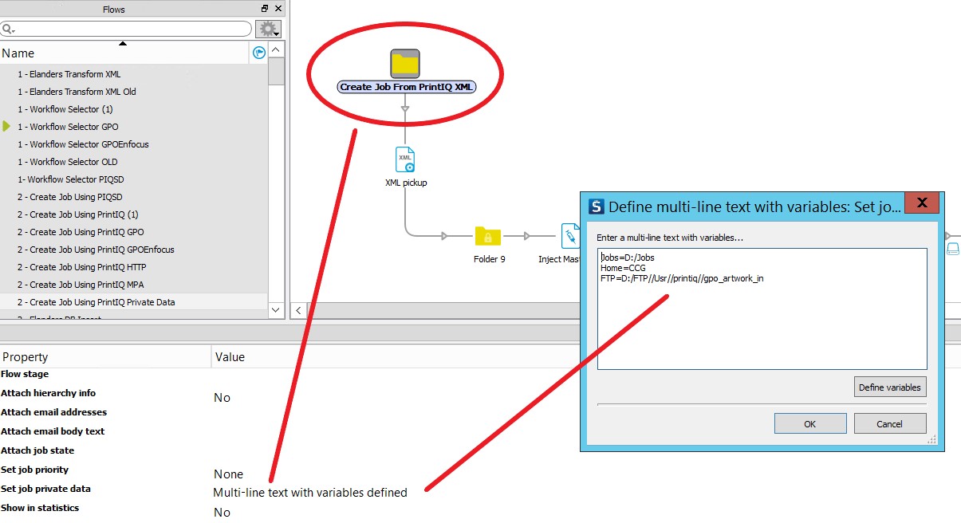
Task: Select the Inject element icon
Action: click(x=571, y=236)
